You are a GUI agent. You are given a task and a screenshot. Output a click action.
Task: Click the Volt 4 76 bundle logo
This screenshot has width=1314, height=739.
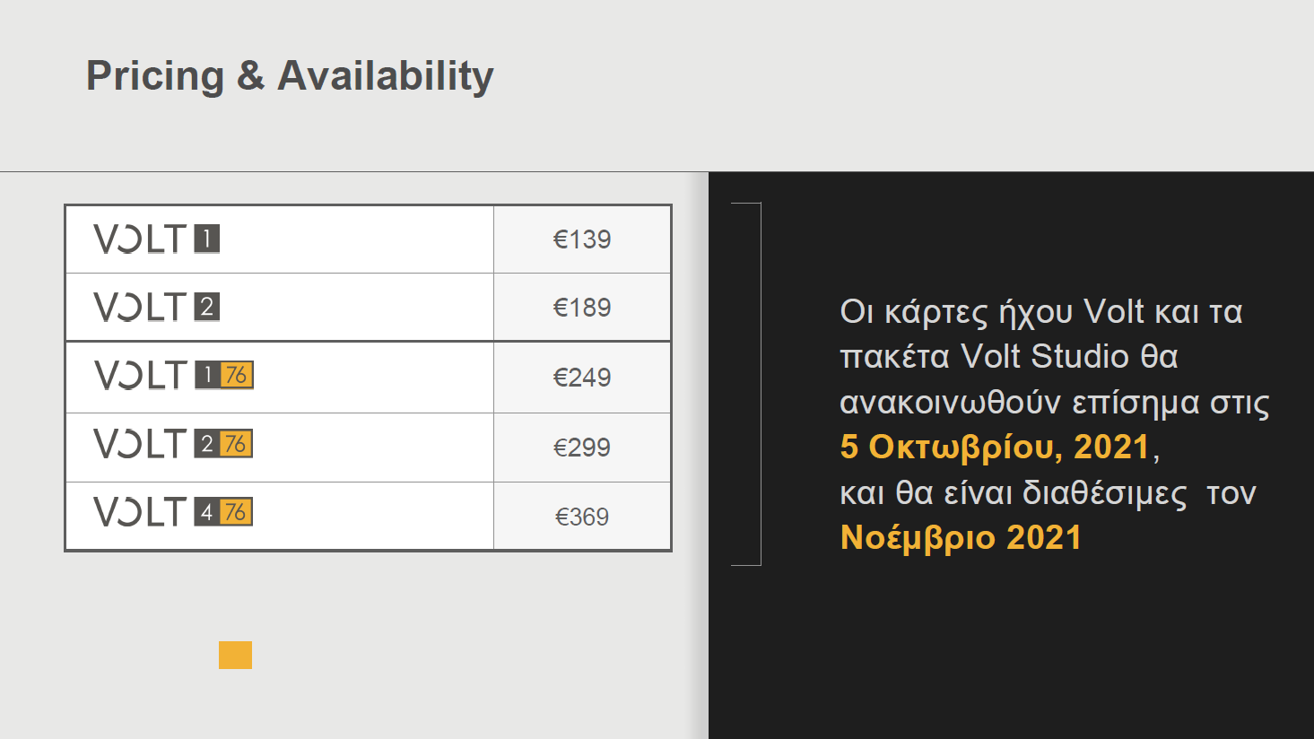coord(173,512)
